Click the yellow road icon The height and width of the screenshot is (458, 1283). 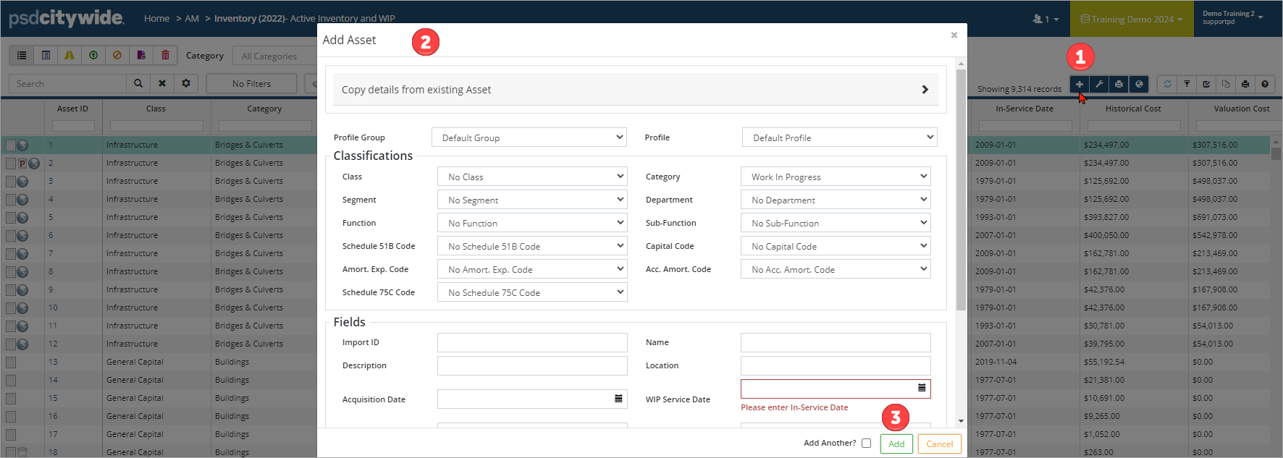pyautogui.click(x=70, y=55)
